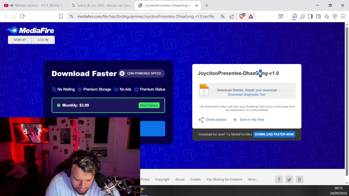Click the browser forward arrow
This screenshot has width=349, height=196.
point(14,16)
